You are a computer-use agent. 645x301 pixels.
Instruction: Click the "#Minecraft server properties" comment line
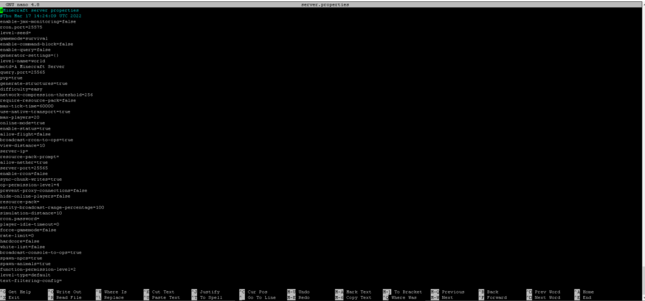[40, 10]
